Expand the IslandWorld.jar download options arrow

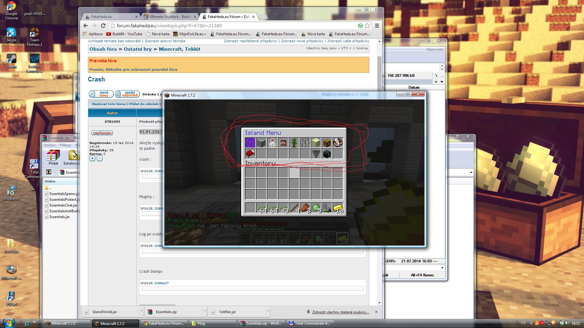[x=141, y=312]
